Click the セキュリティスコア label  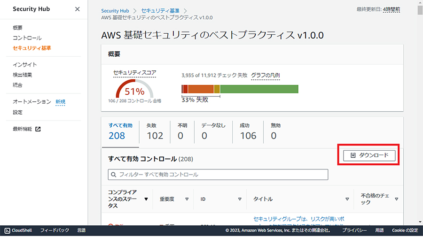tap(134, 73)
